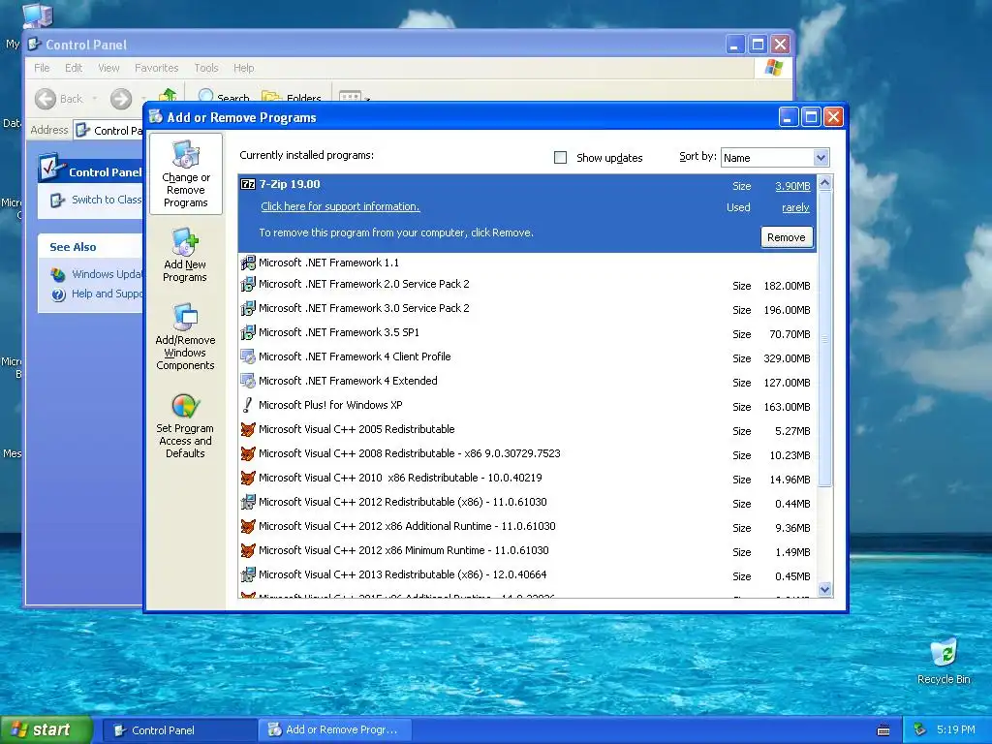The height and width of the screenshot is (744, 992).
Task: Open the Edit menu in Control Panel
Action: pyautogui.click(x=74, y=68)
